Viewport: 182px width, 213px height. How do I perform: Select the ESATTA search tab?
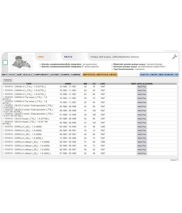[x=144, y=74]
